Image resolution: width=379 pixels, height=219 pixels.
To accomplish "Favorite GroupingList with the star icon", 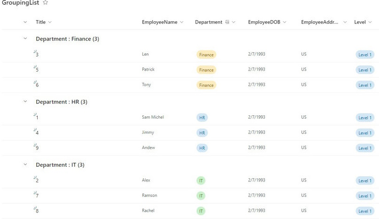I will click(45, 3).
